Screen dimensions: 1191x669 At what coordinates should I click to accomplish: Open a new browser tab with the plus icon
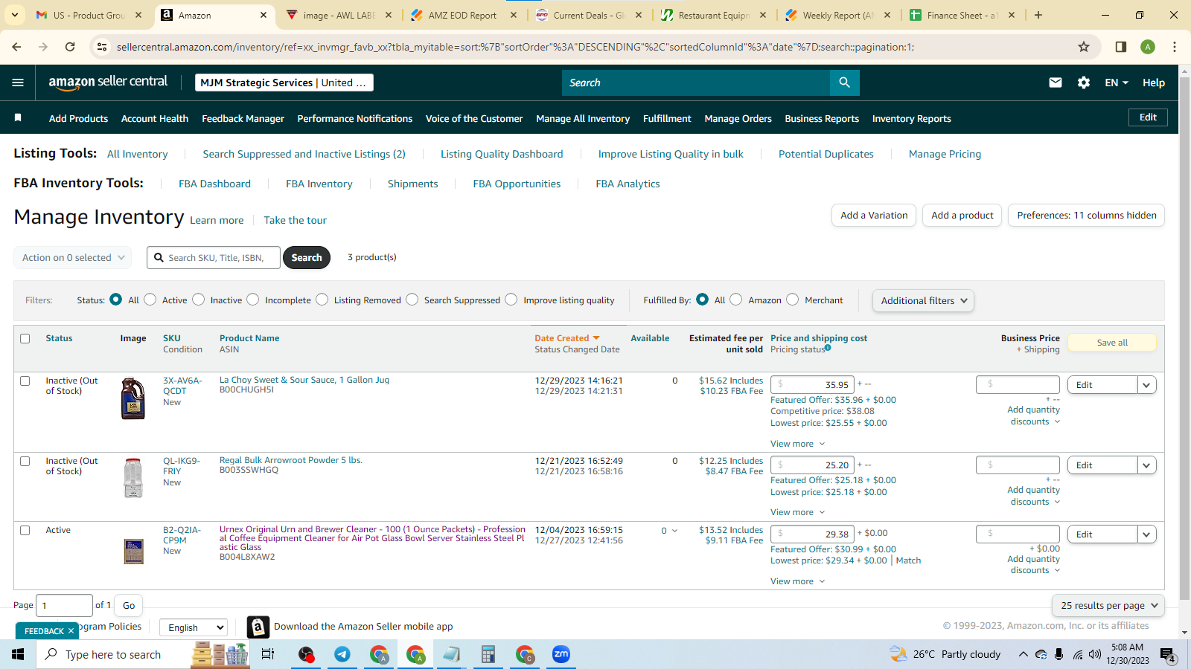[x=1038, y=15]
